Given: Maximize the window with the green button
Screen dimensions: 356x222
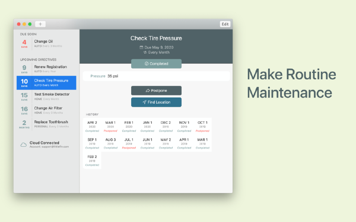Looking at the screenshot, I should point(30,24).
